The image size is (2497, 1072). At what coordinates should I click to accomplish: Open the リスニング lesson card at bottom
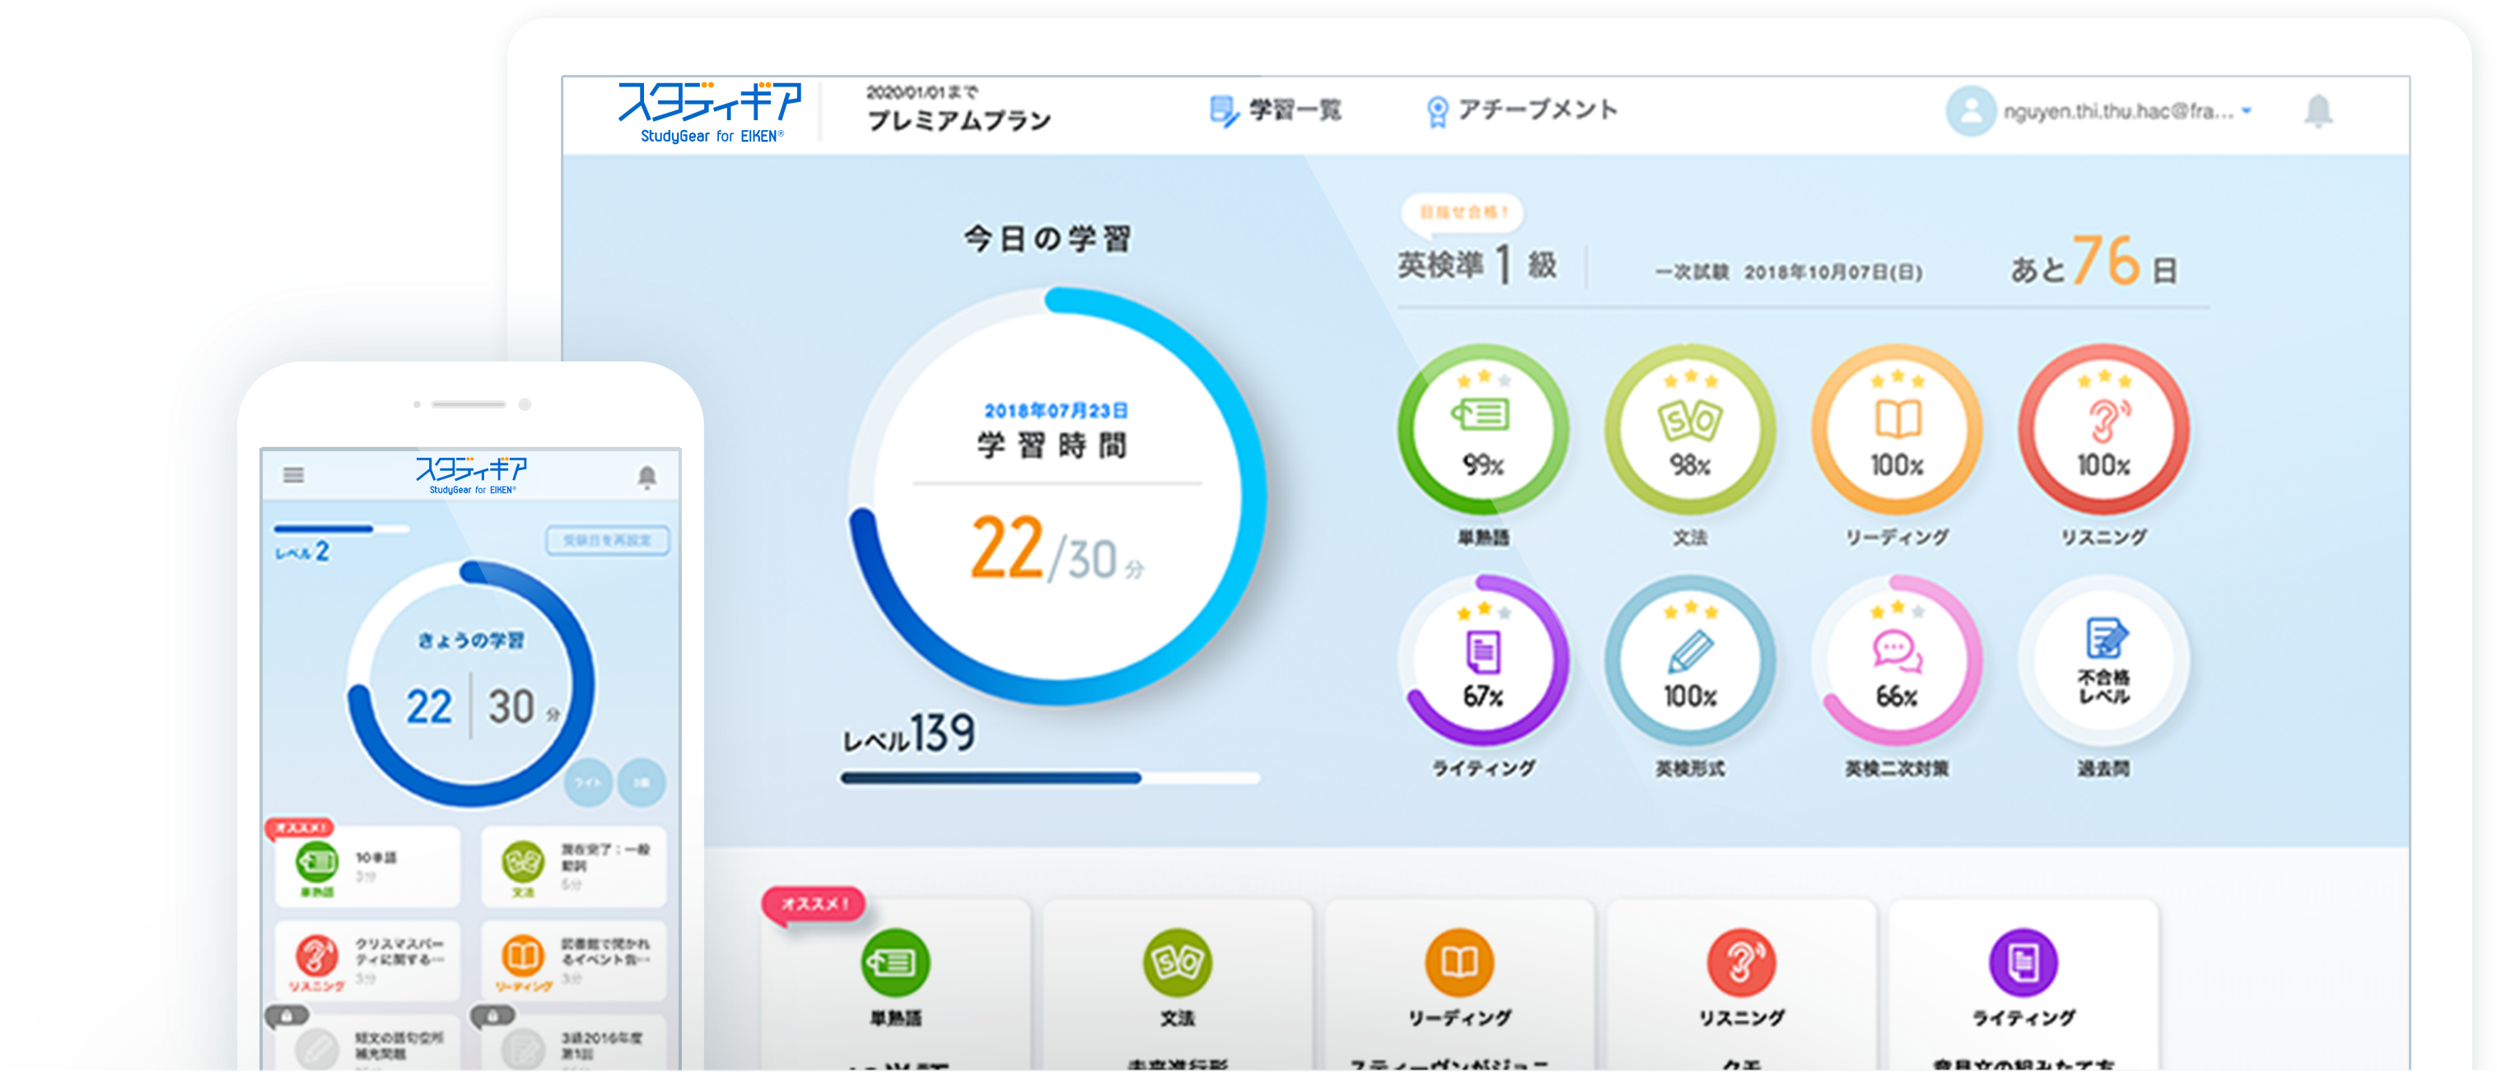click(x=1741, y=985)
